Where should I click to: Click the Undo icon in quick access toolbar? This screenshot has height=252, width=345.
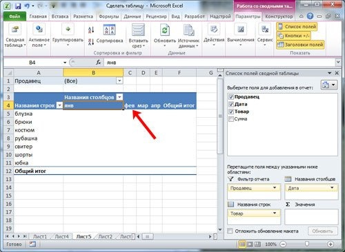pyautogui.click(x=27, y=6)
